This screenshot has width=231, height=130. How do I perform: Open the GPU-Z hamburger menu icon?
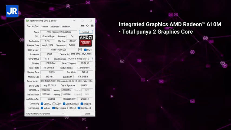(92, 25)
